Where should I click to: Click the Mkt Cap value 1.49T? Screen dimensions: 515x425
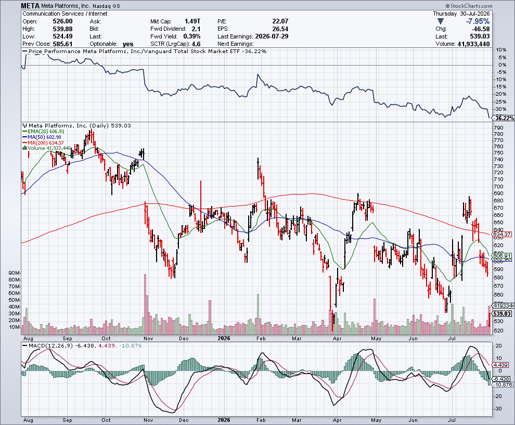pos(192,21)
